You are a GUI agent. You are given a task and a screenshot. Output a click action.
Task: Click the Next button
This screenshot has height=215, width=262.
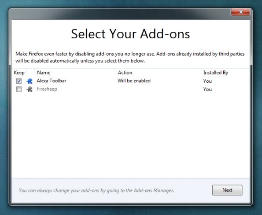[227, 190]
